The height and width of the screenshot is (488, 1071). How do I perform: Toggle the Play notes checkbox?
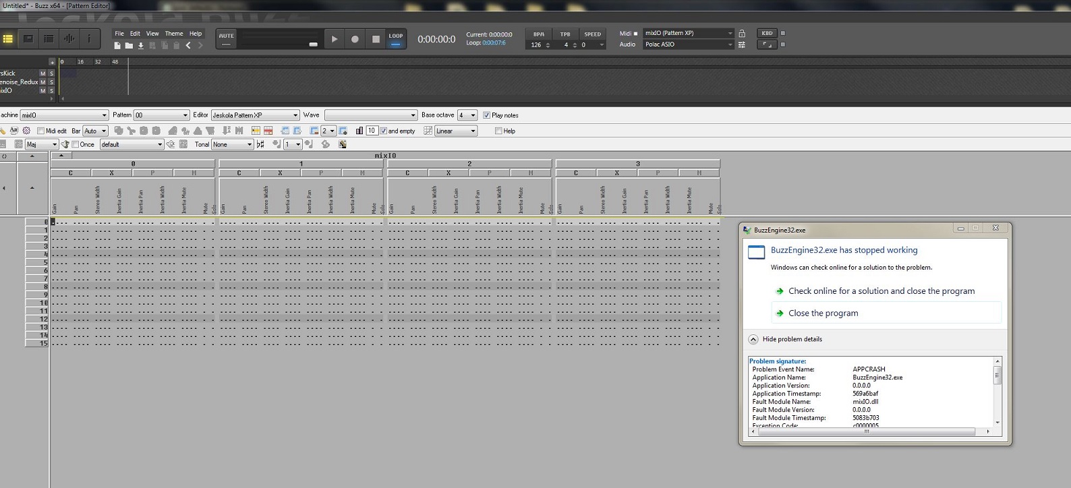click(x=486, y=115)
